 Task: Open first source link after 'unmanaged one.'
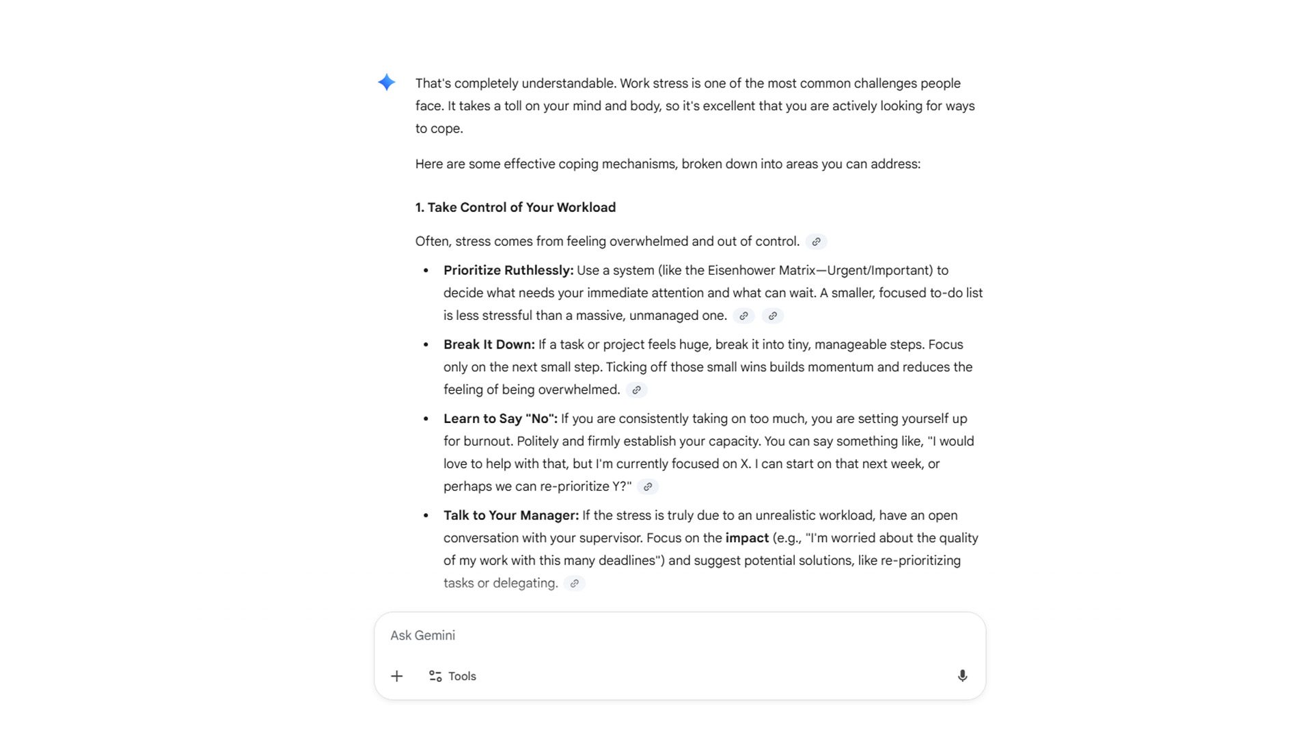click(x=743, y=316)
